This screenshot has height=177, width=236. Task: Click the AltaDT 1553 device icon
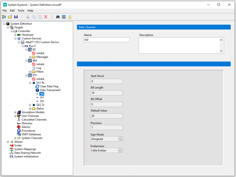tap(23, 42)
